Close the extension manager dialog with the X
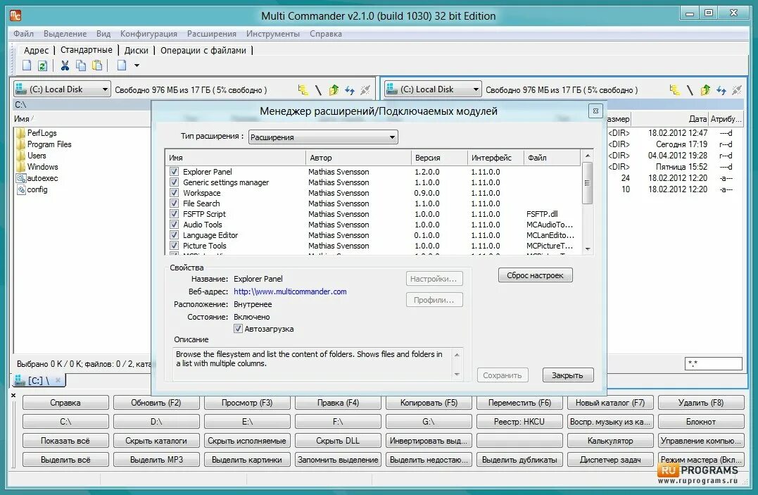Image resolution: width=758 pixels, height=495 pixels. point(595,111)
